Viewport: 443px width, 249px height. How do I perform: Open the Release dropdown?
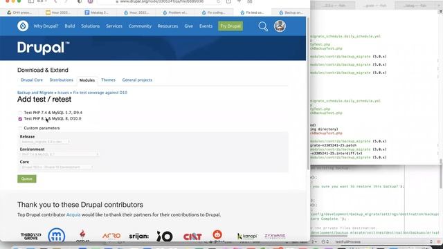click(45, 141)
